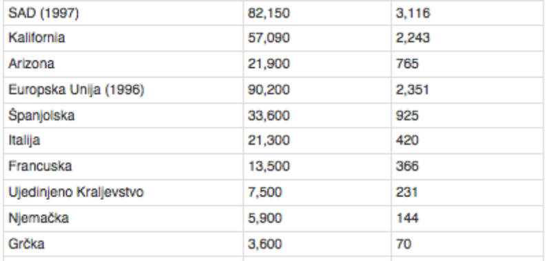The image size is (551, 261).
Task: Select the Arizona cell
Action: [123, 64]
